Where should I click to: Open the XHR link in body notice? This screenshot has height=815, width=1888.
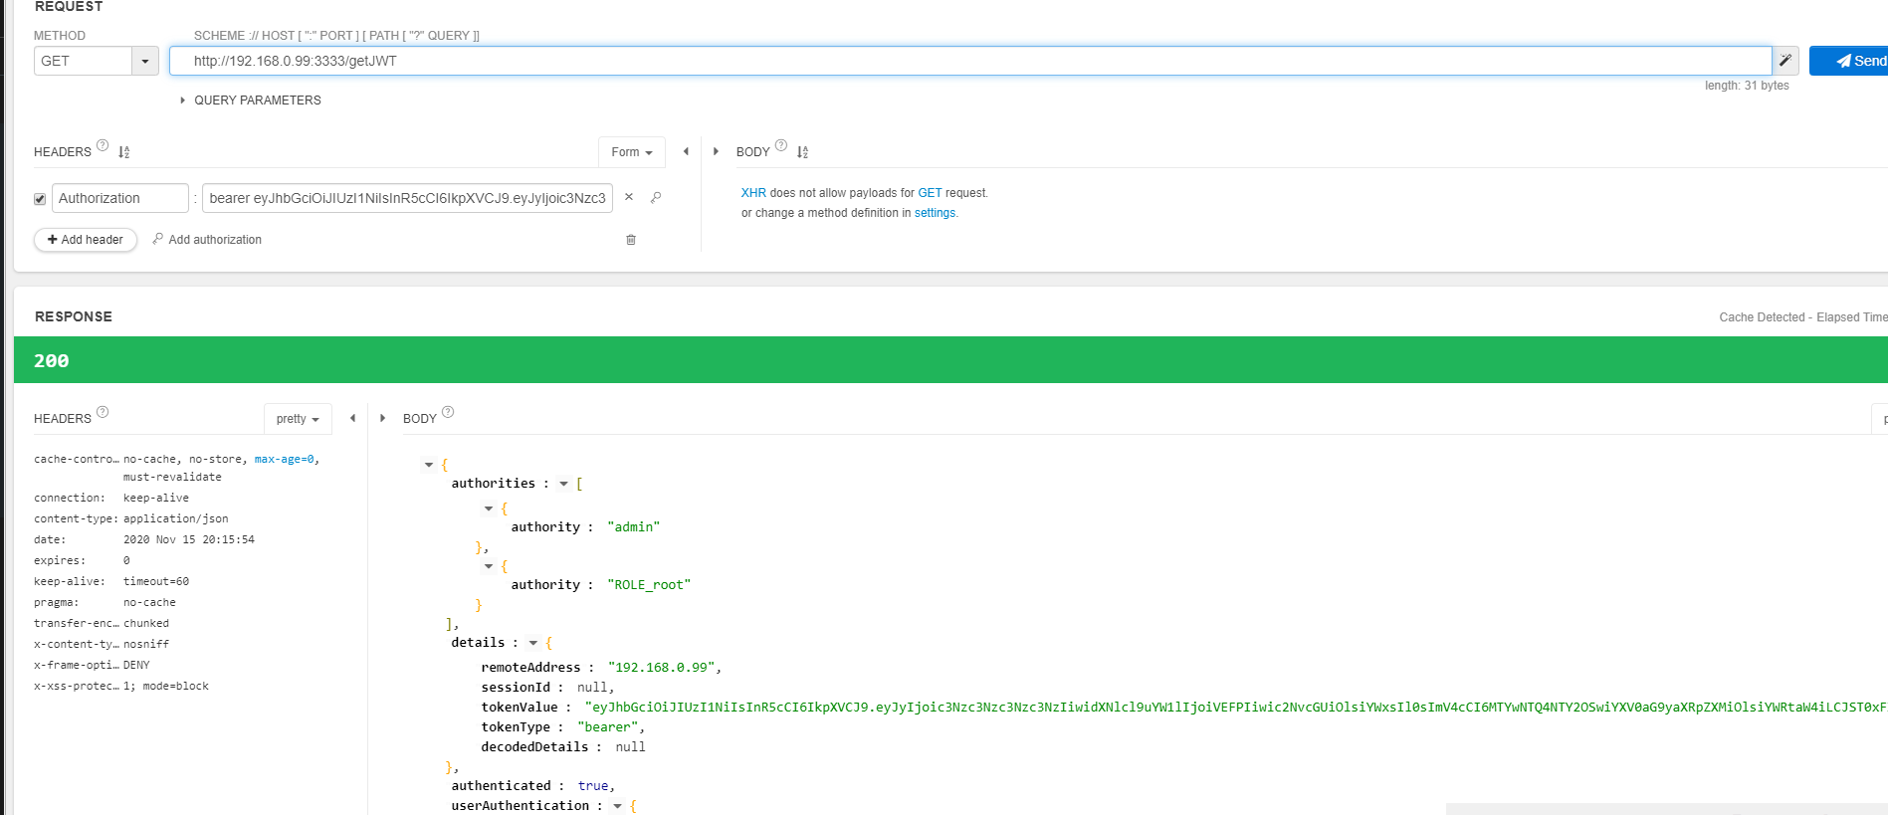(753, 193)
